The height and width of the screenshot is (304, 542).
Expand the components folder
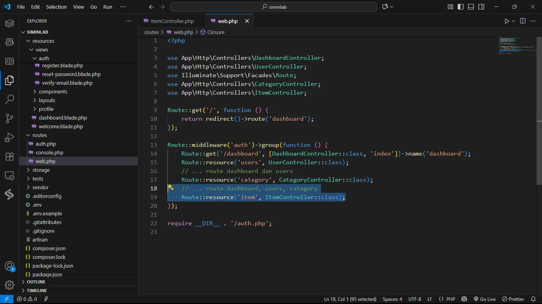click(x=53, y=91)
